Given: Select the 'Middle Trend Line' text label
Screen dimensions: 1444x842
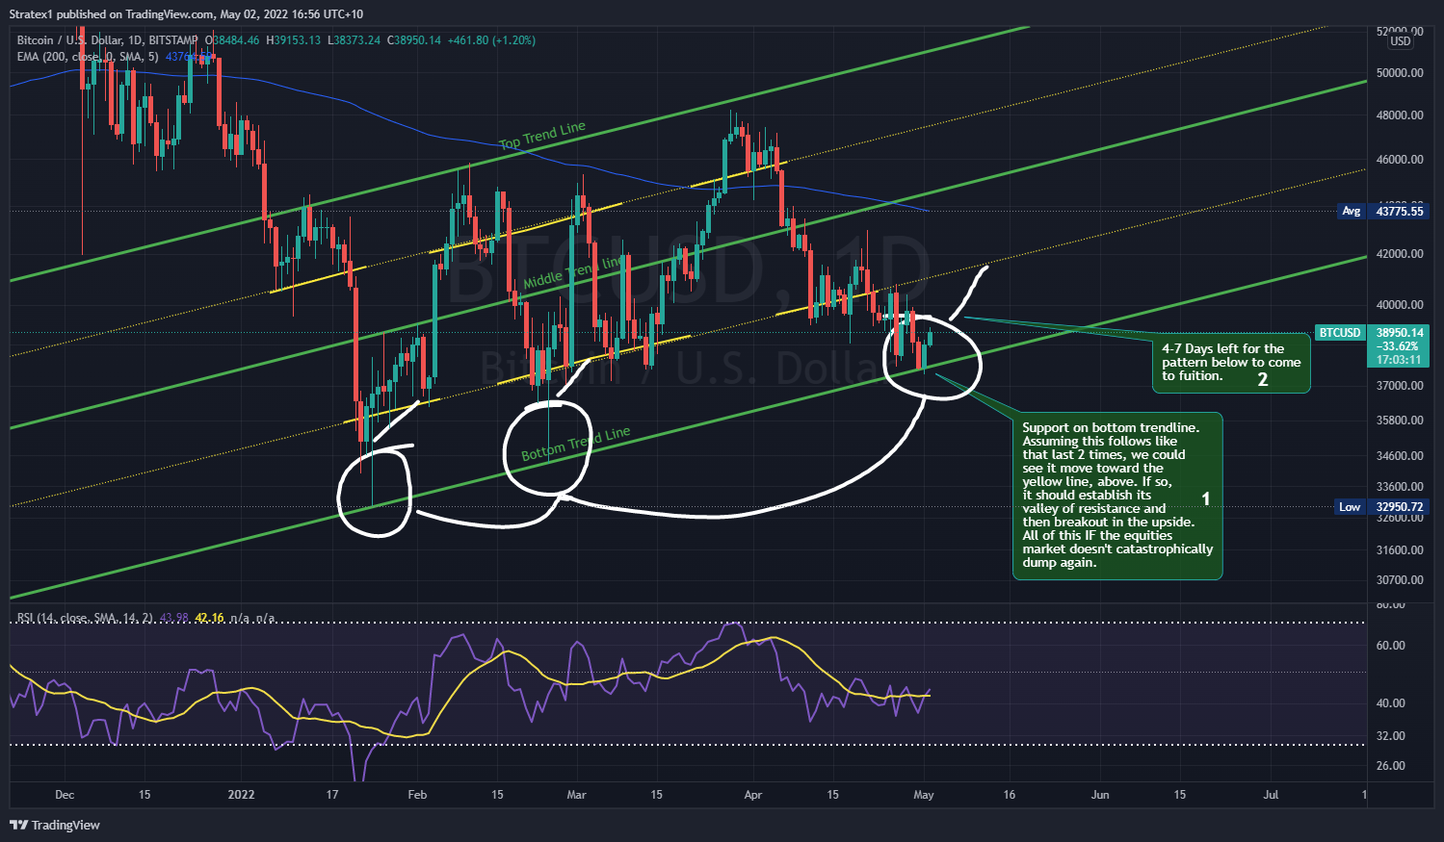Looking at the screenshot, I should (574, 272).
